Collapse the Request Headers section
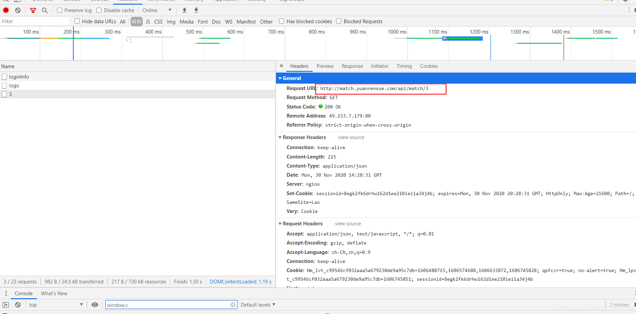Image resolution: width=636 pixels, height=314 pixels. [x=280, y=224]
